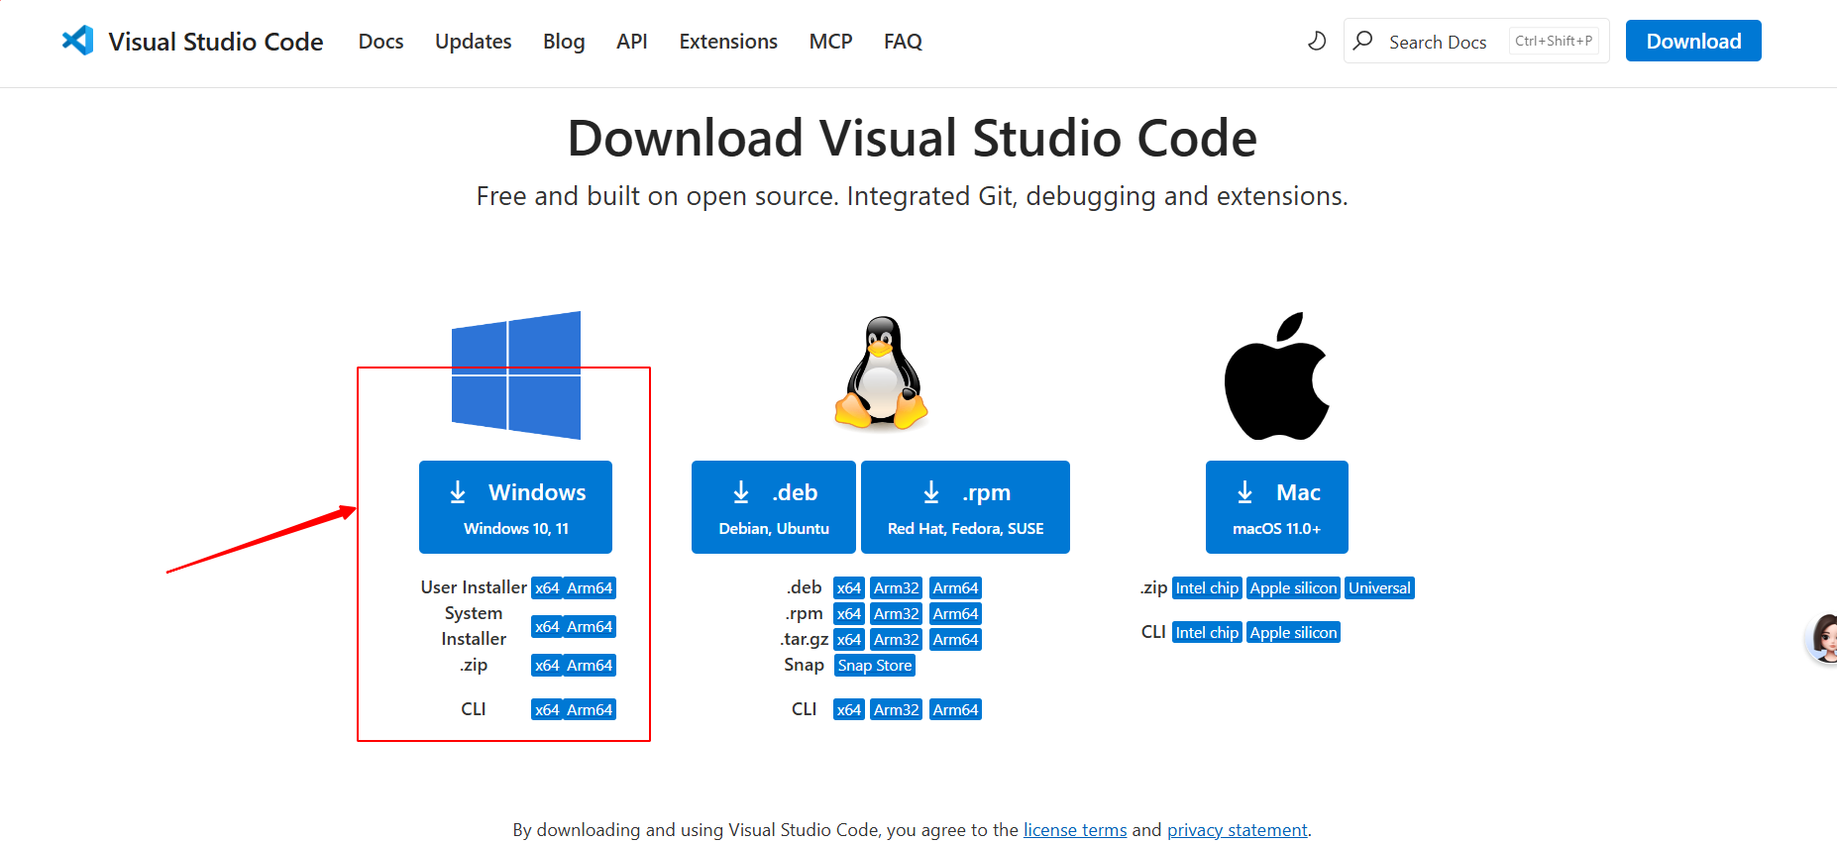The height and width of the screenshot is (843, 1837).
Task: Select Windows CLI x64 download
Action: [547, 710]
